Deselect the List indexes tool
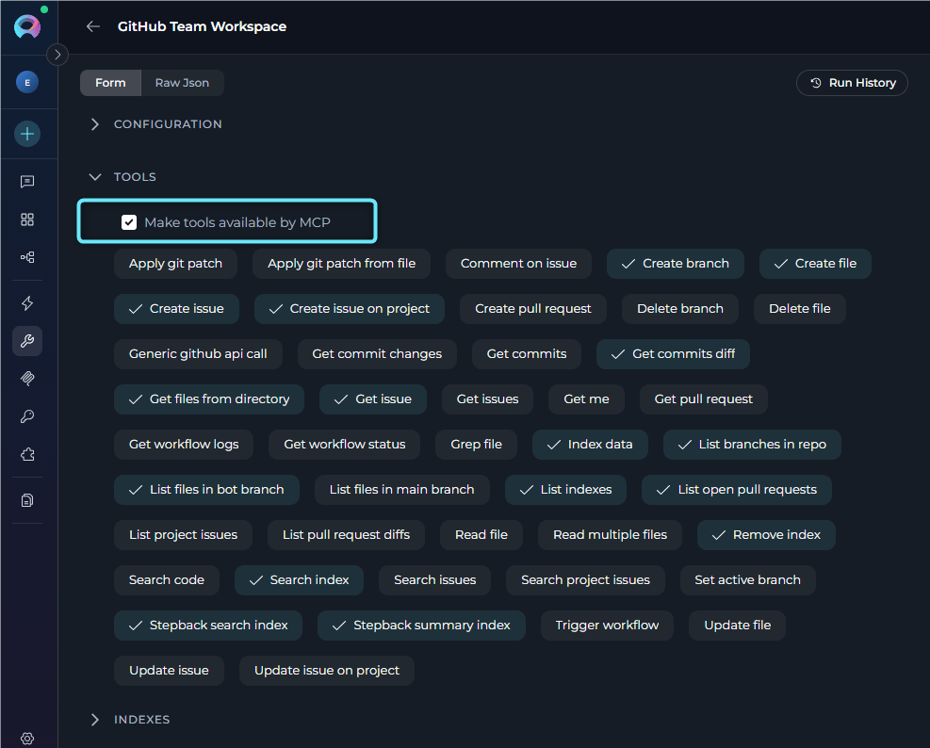Viewport: 930px width, 748px height. point(565,490)
